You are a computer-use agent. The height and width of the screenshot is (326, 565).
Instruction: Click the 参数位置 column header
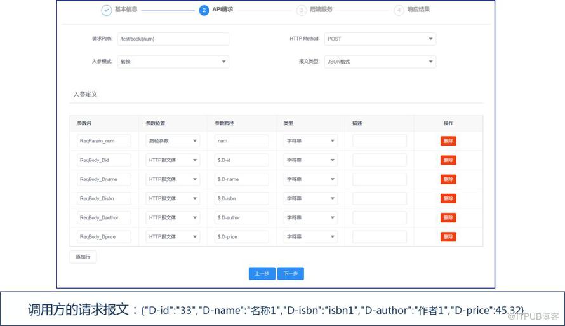tap(156, 123)
